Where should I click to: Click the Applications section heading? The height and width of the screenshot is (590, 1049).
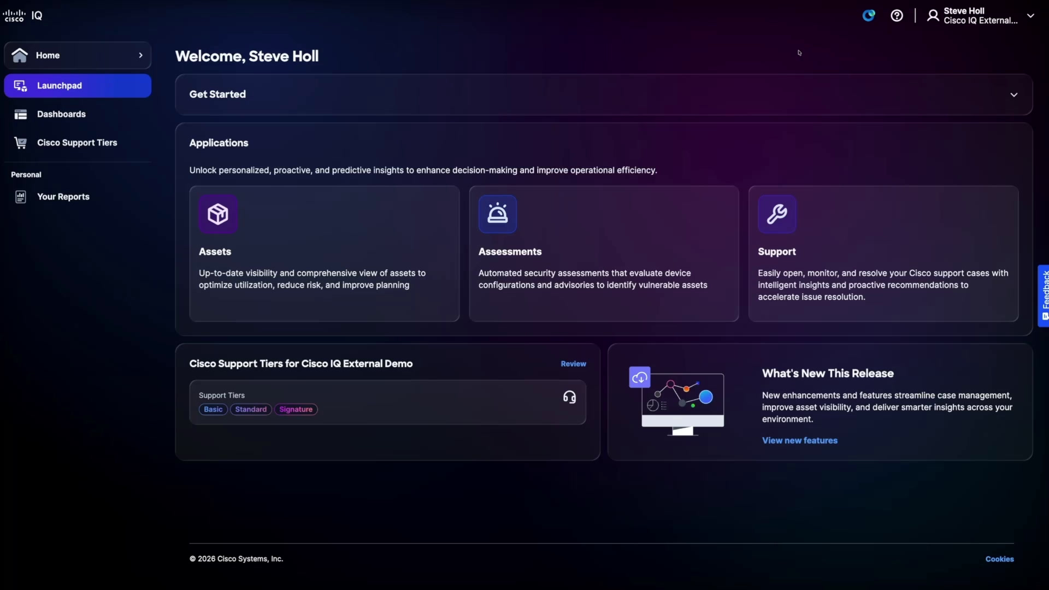pyautogui.click(x=219, y=143)
